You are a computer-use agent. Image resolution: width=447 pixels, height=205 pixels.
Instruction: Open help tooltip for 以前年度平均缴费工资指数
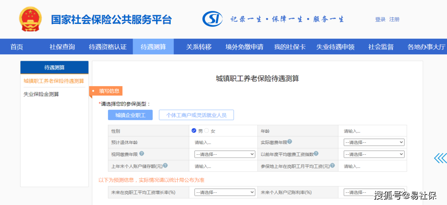pos(316,154)
